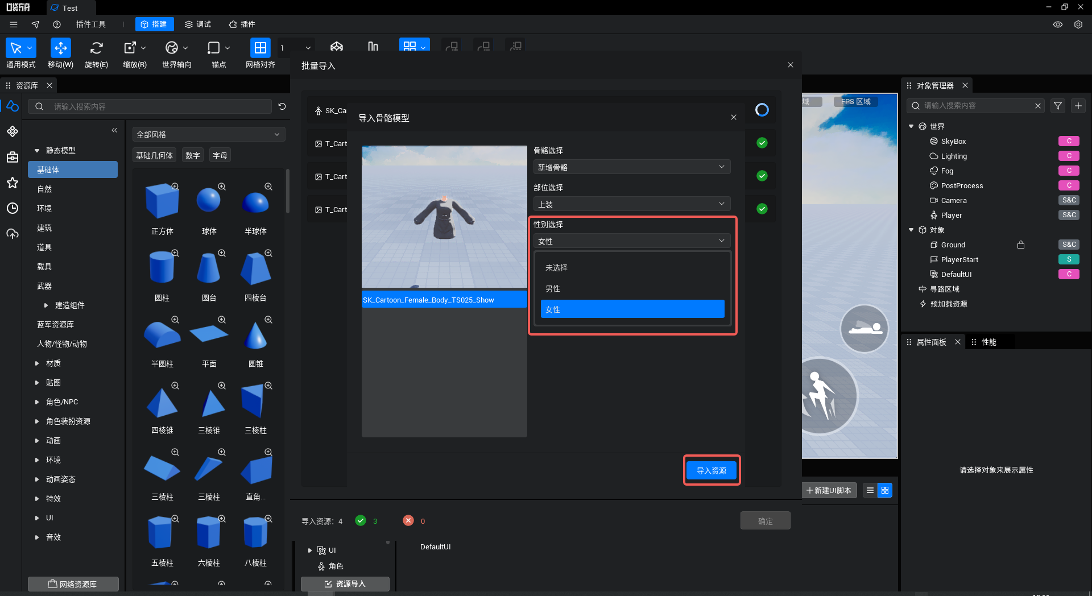Select the 缩放(R) scale tool

[135, 53]
